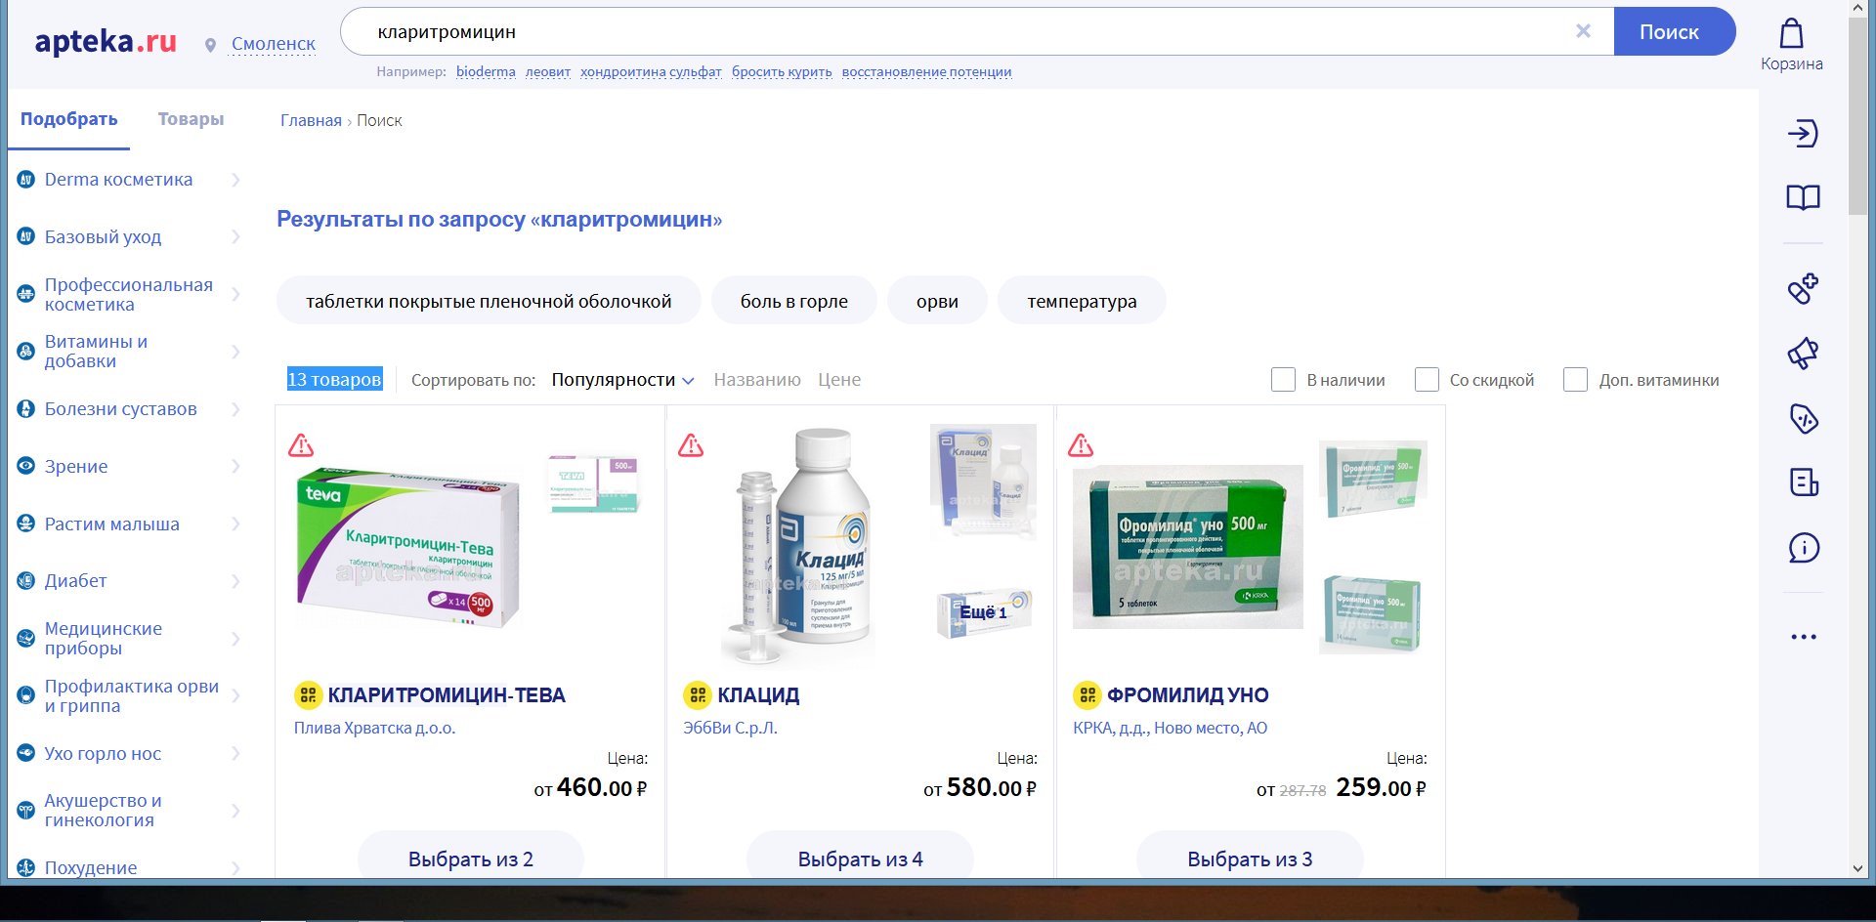Image resolution: width=1876 pixels, height=922 pixels.
Task: Switch to the Товары tab
Action: point(191,119)
